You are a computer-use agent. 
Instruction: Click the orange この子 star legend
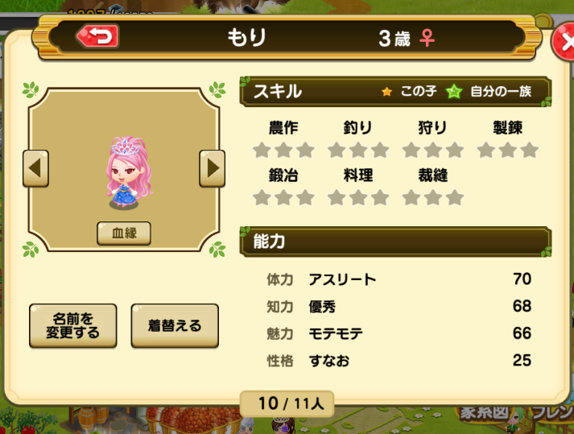(x=386, y=91)
